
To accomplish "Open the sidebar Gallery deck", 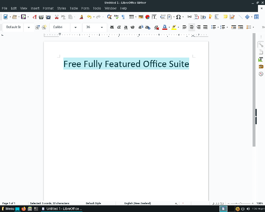I will (261, 67).
